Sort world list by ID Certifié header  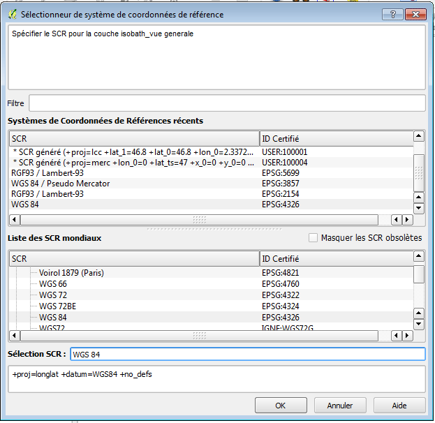click(x=335, y=259)
